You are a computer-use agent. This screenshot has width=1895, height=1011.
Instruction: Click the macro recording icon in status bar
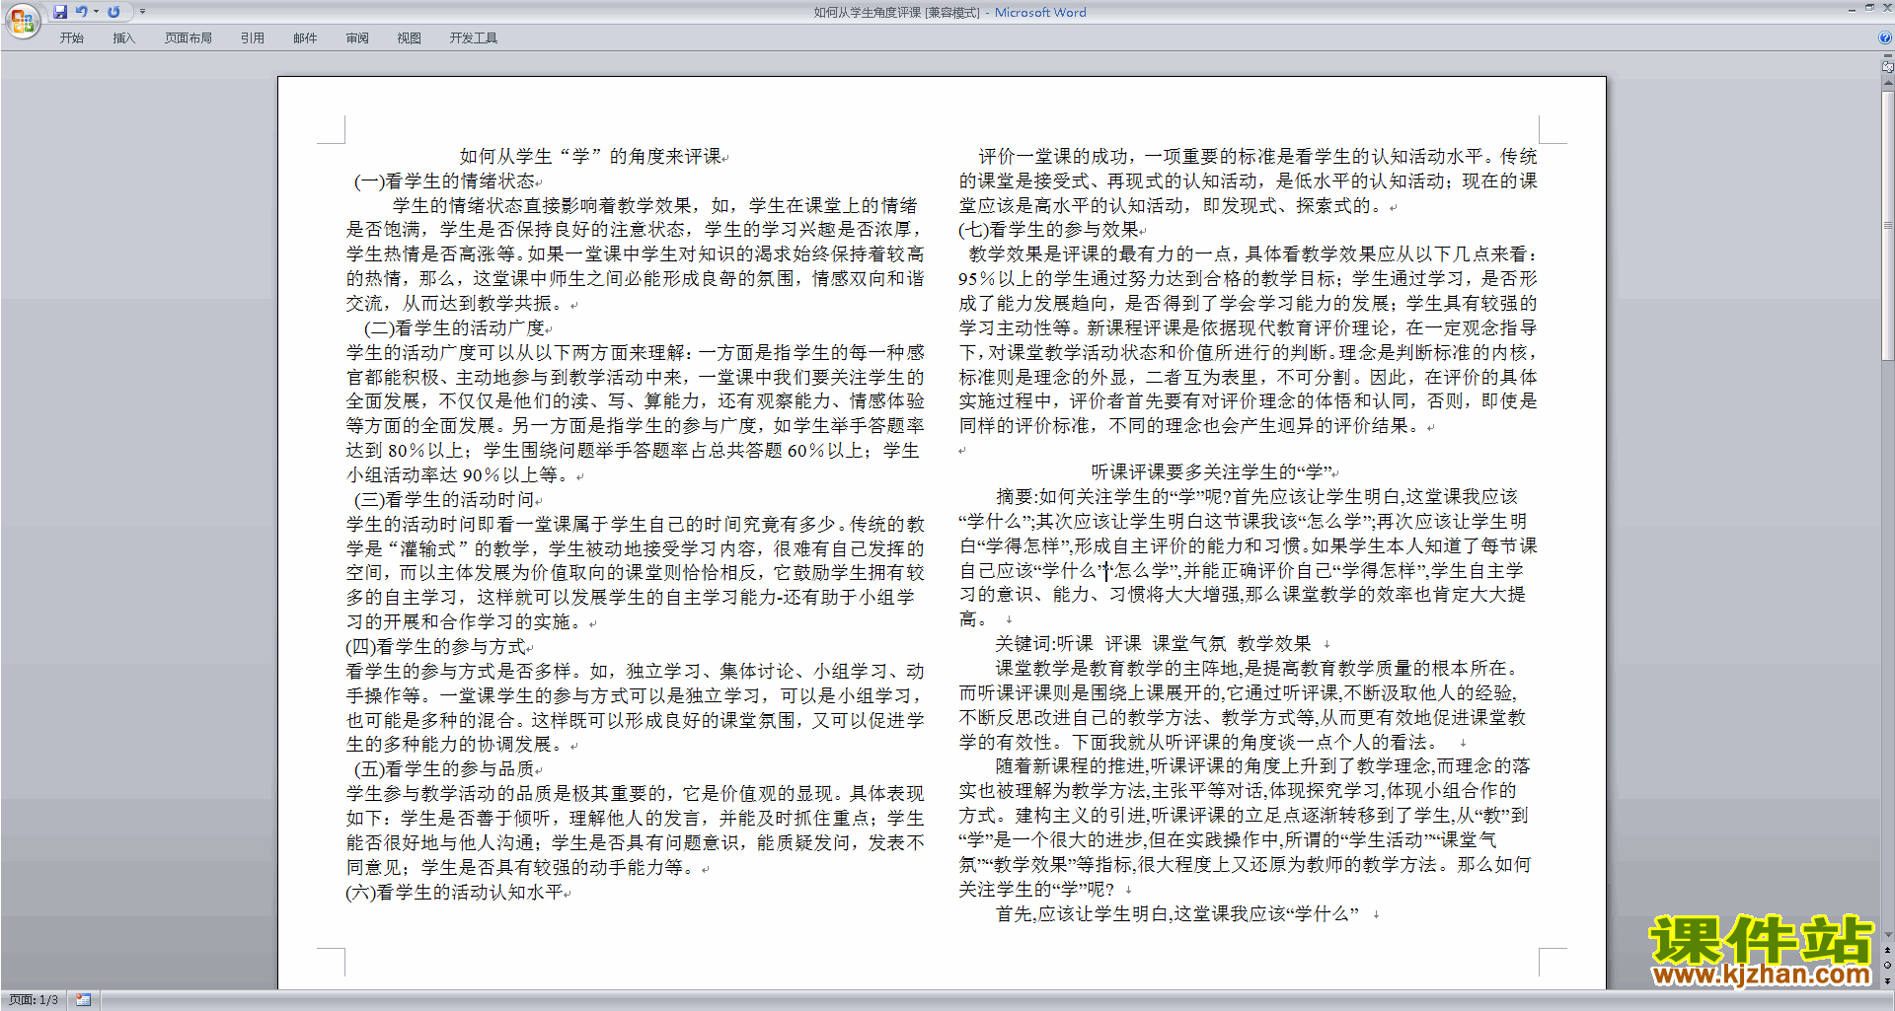click(x=83, y=1000)
